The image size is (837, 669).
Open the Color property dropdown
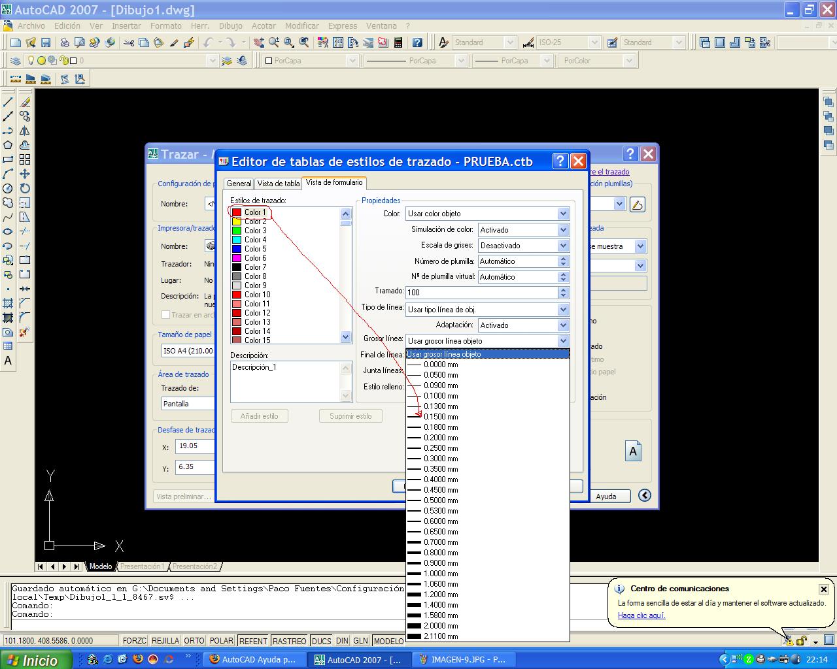click(x=563, y=214)
